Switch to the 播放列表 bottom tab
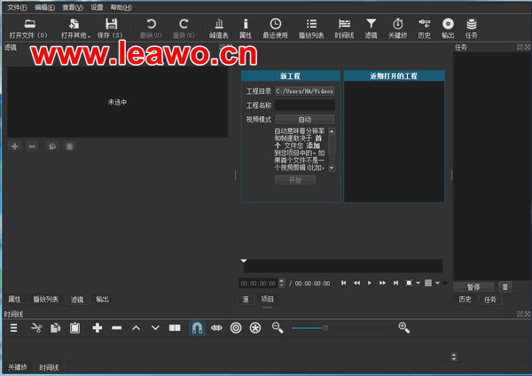532x376 pixels. [46, 300]
